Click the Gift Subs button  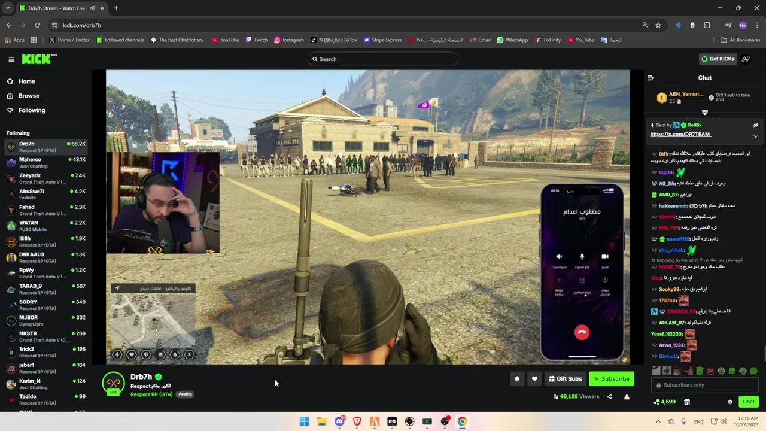565,378
